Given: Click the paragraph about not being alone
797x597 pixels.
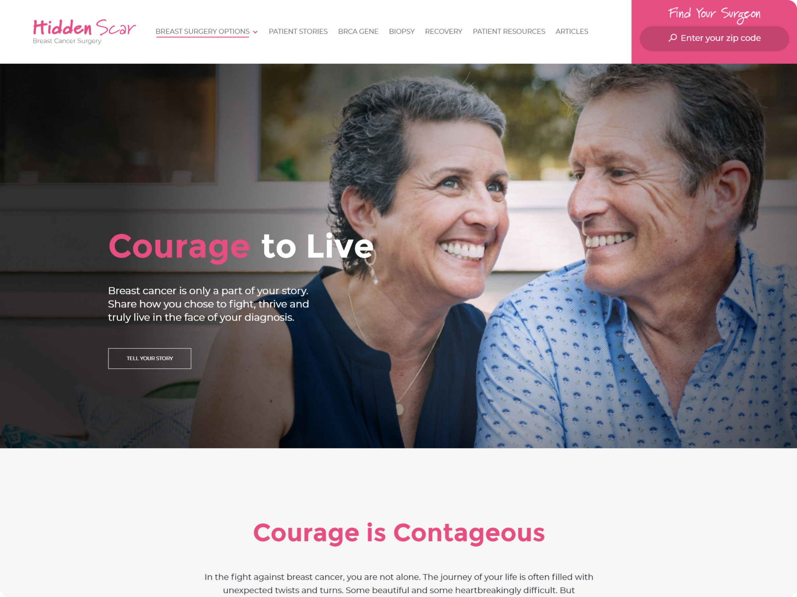Looking at the screenshot, I should 399,583.
